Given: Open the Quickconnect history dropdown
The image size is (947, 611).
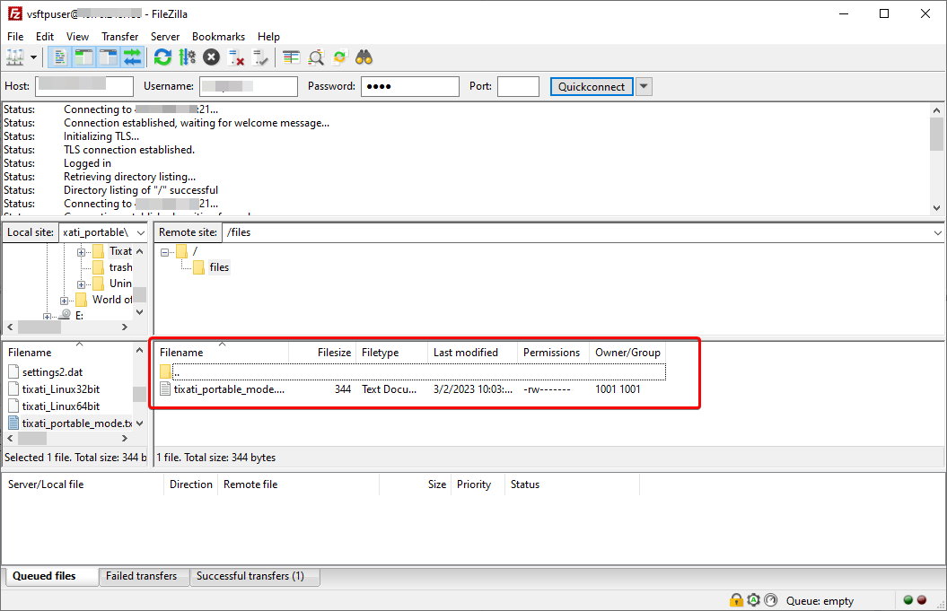Looking at the screenshot, I should tap(644, 86).
